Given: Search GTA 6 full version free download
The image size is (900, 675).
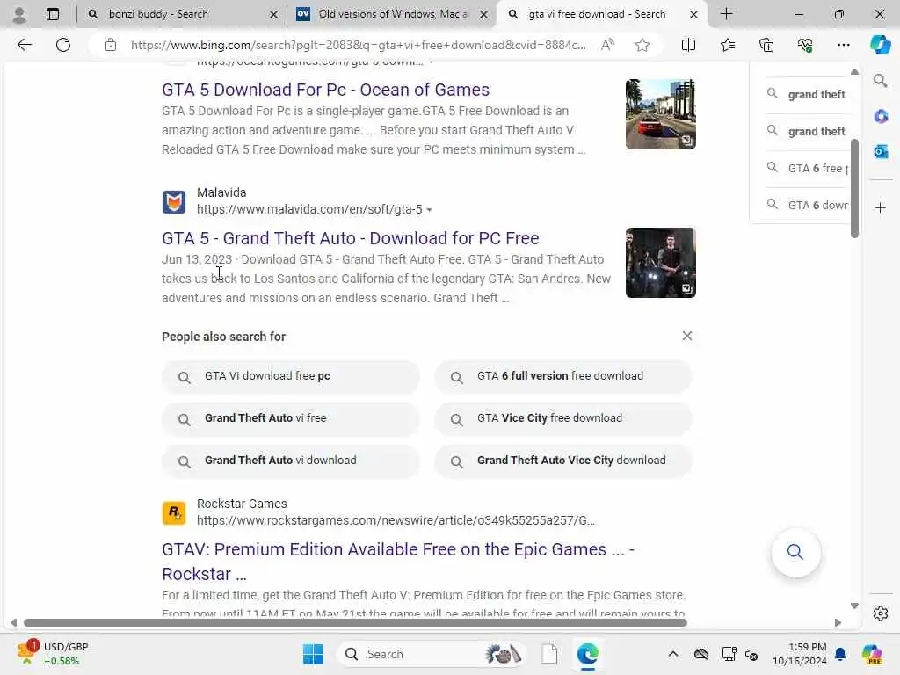Looking at the screenshot, I should point(563,376).
